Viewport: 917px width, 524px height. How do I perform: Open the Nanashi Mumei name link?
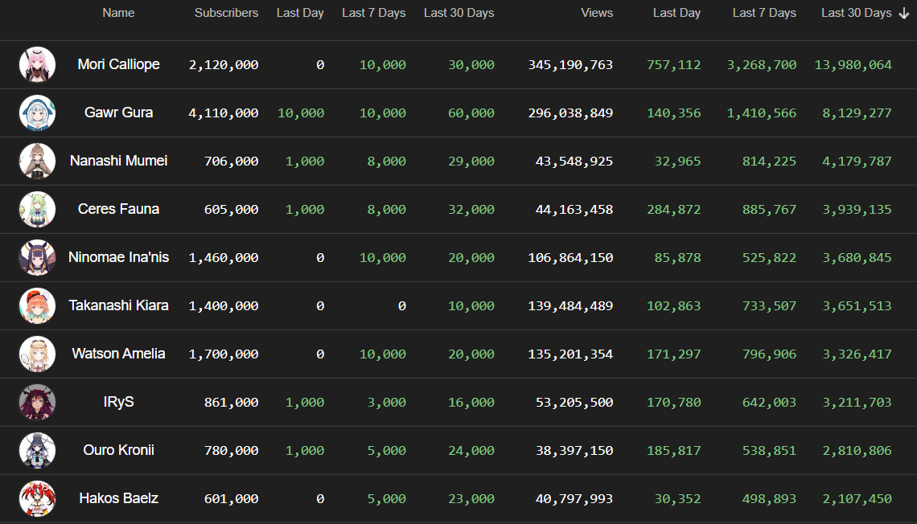119,161
